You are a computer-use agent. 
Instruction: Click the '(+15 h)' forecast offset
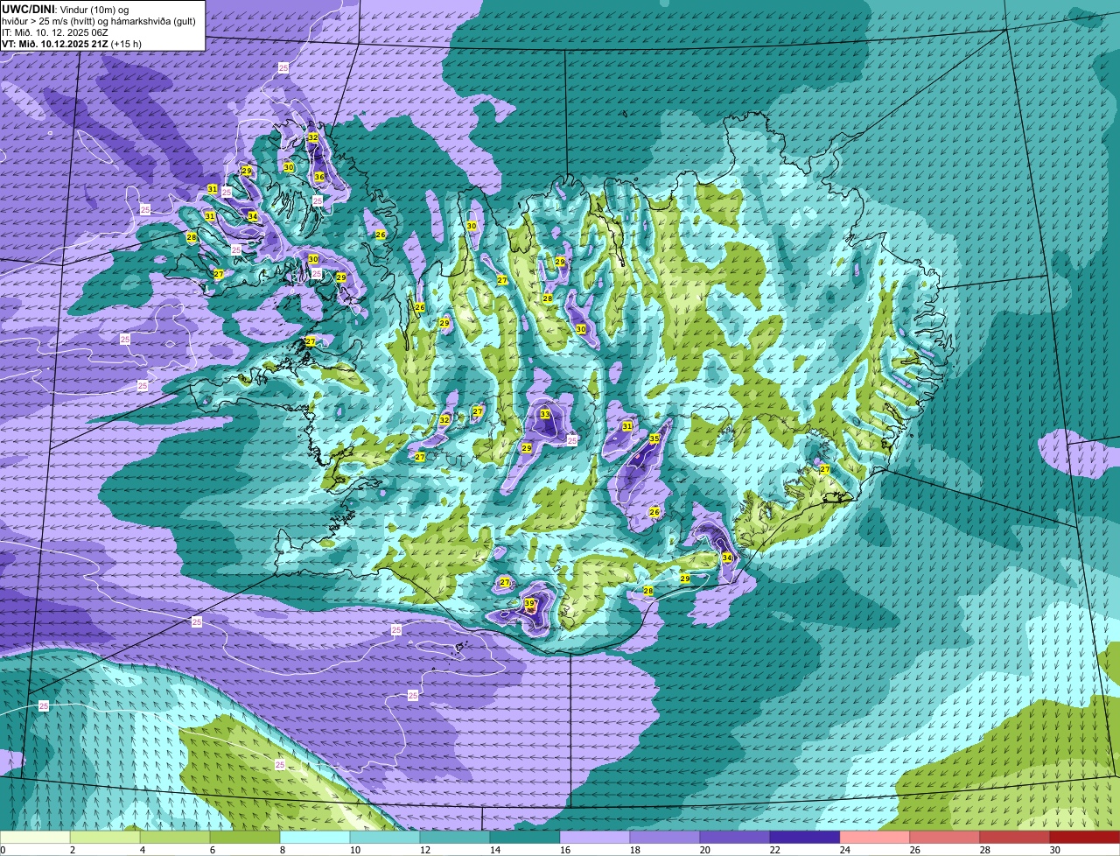click(126, 44)
